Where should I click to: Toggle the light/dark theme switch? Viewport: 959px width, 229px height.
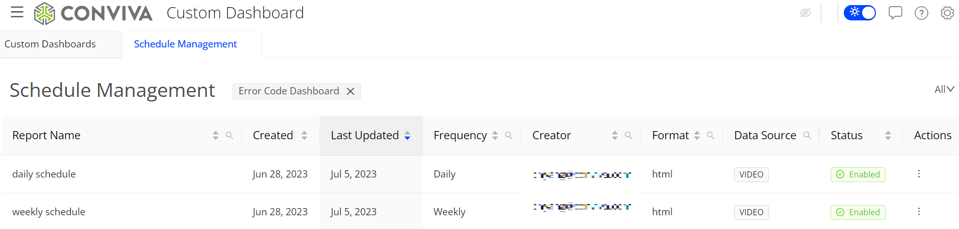click(860, 13)
